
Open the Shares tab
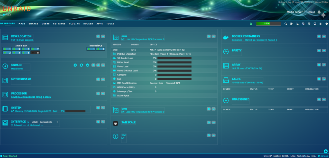[33, 24]
